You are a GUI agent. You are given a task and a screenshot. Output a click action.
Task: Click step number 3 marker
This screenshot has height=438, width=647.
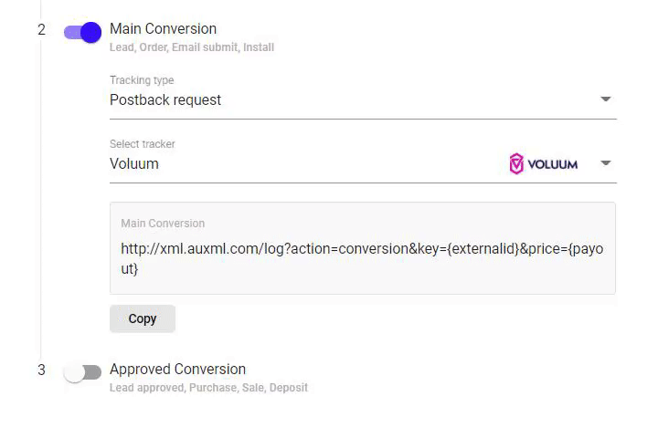(41, 370)
